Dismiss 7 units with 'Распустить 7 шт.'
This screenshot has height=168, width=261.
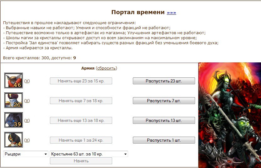164,101
